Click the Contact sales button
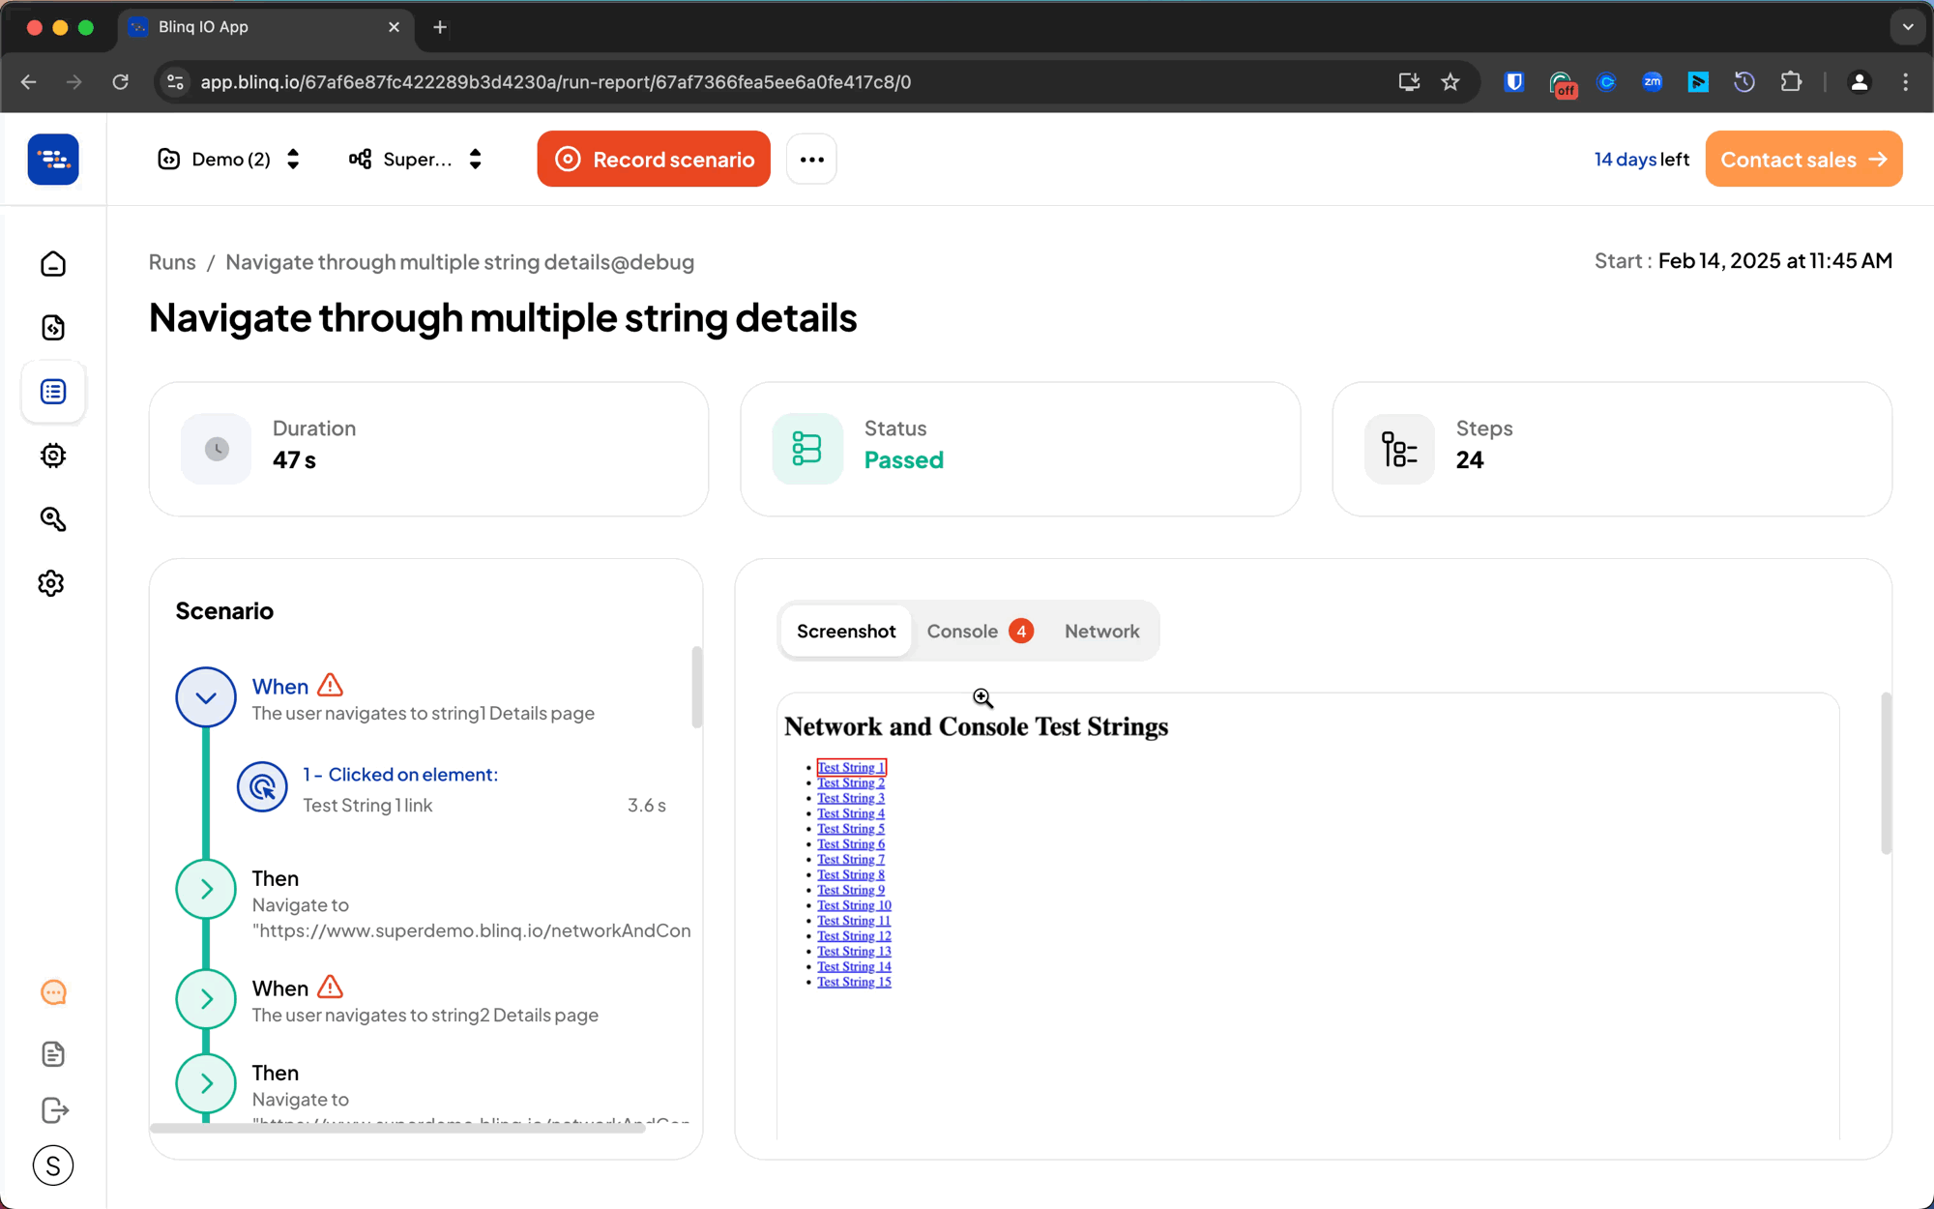This screenshot has width=1934, height=1209. pos(1802,160)
